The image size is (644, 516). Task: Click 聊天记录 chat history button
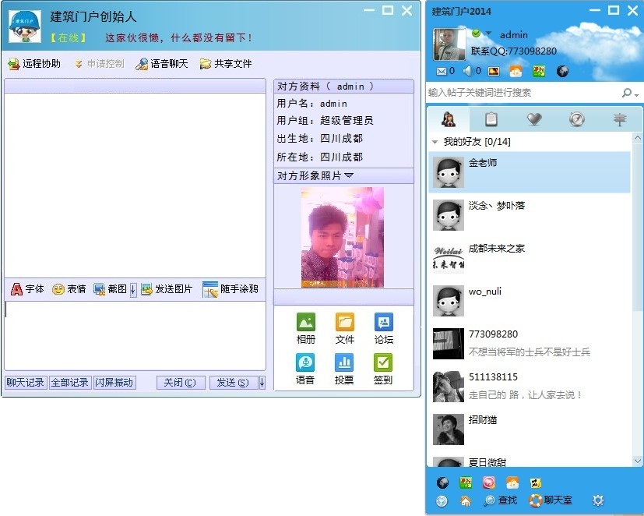point(26,383)
